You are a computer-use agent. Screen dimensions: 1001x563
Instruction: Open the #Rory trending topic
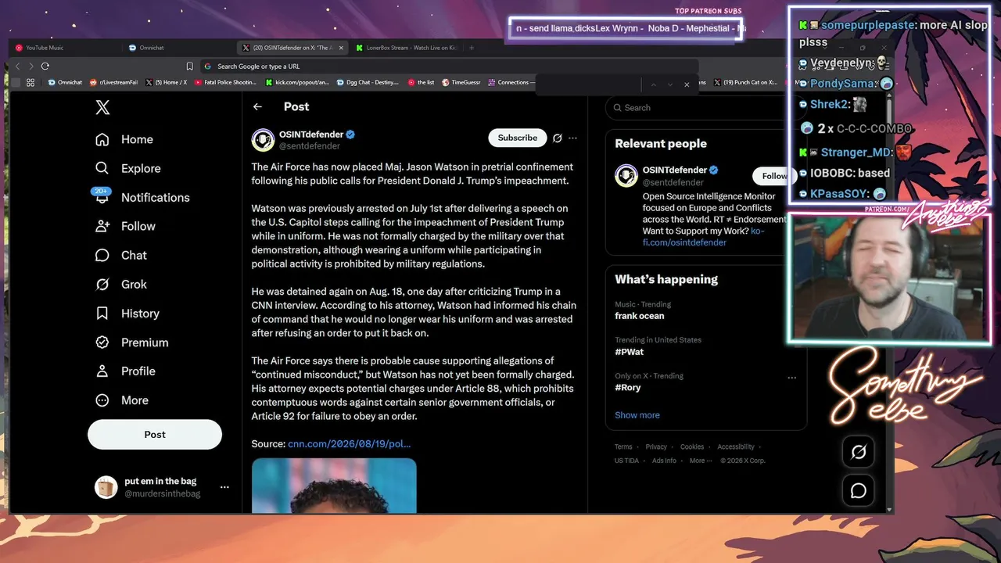tap(628, 387)
